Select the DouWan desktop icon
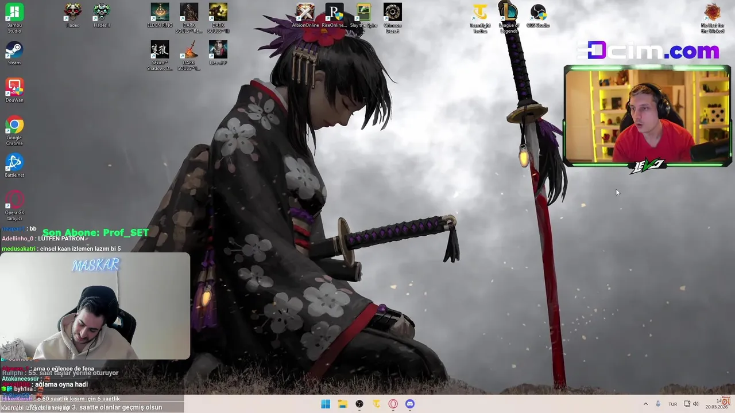Viewport: 735px width, 413px height. tap(14, 90)
